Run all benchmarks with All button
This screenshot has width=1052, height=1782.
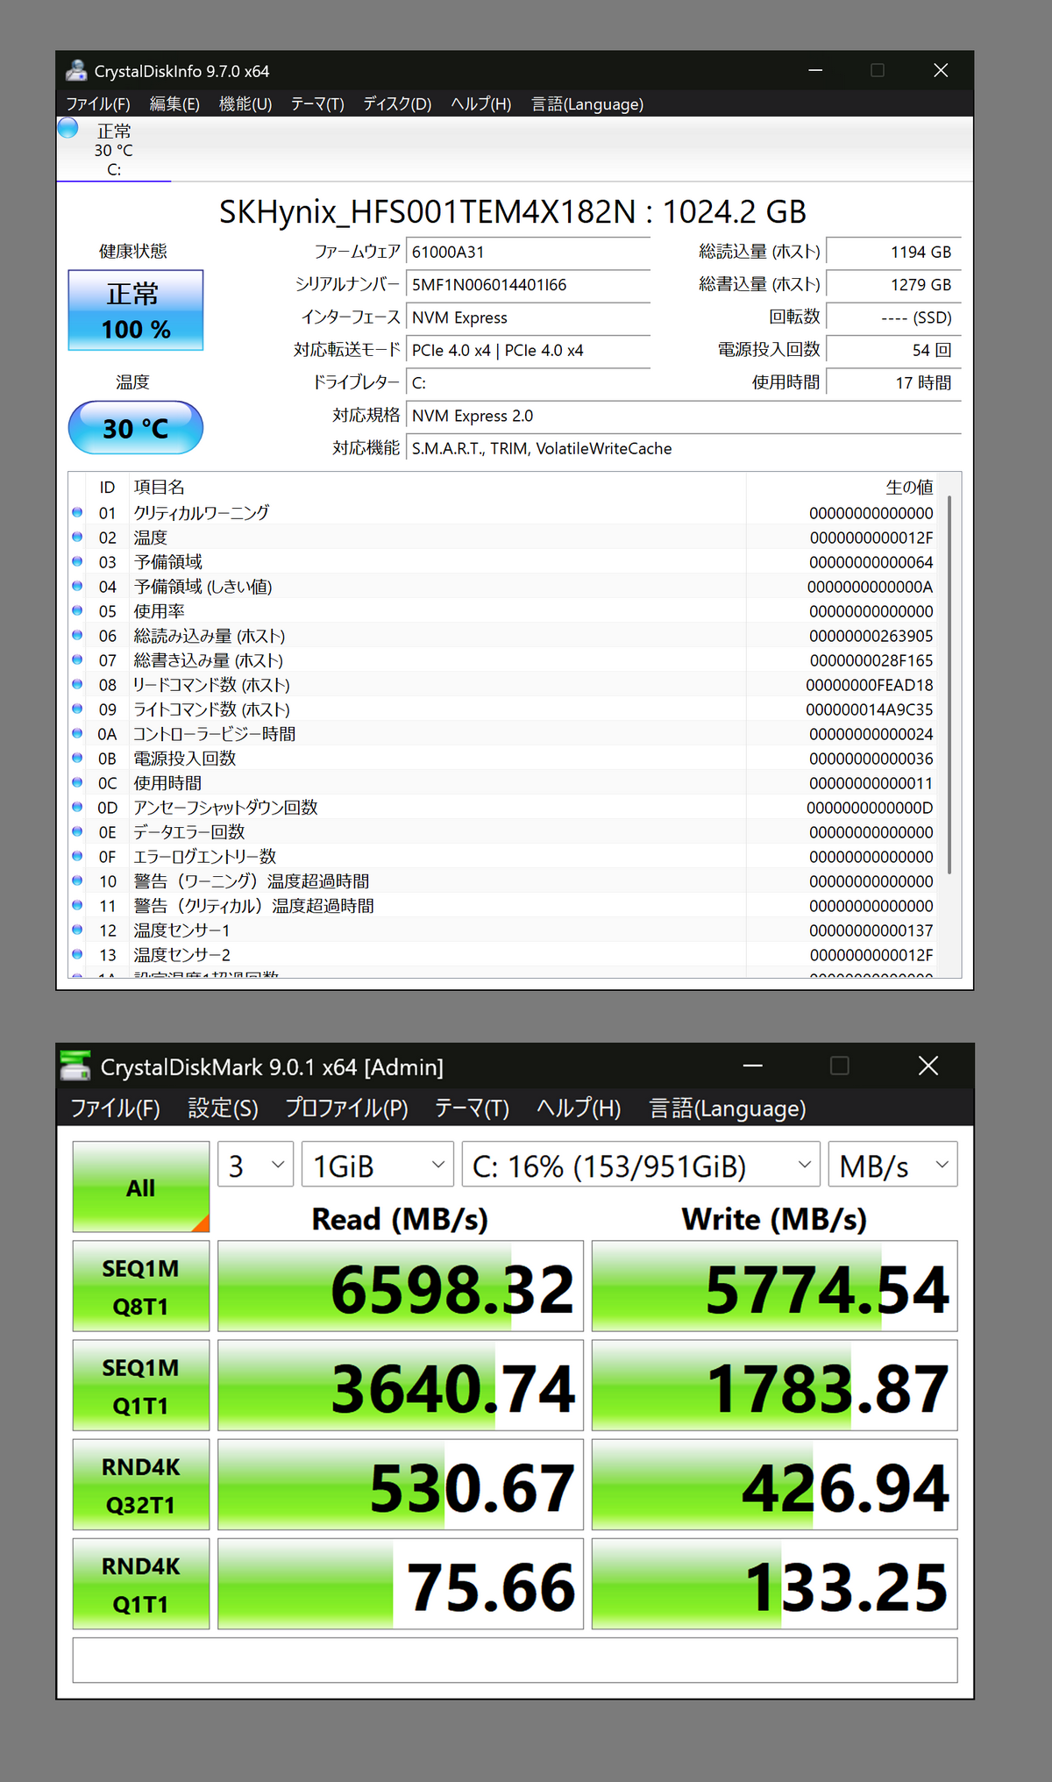(141, 1187)
